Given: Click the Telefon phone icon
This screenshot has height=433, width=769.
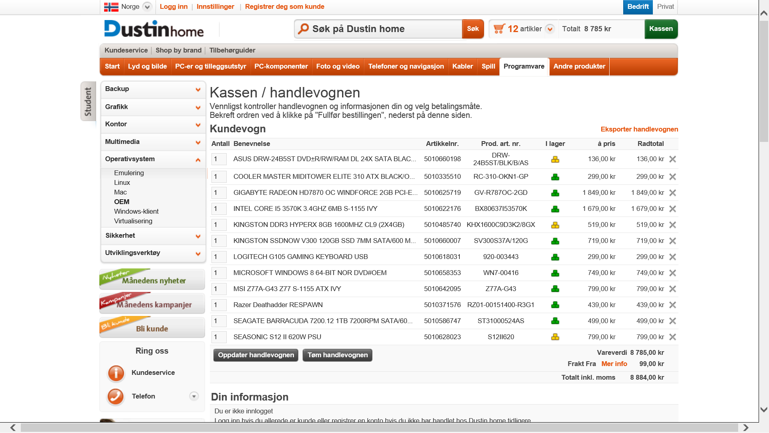Looking at the screenshot, I should click(116, 397).
